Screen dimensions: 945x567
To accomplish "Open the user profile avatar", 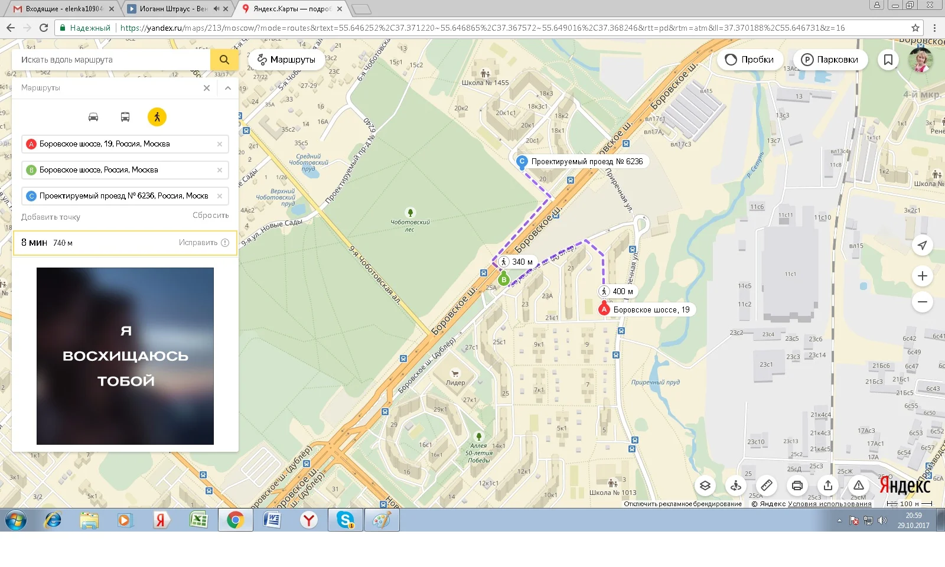I will point(921,60).
